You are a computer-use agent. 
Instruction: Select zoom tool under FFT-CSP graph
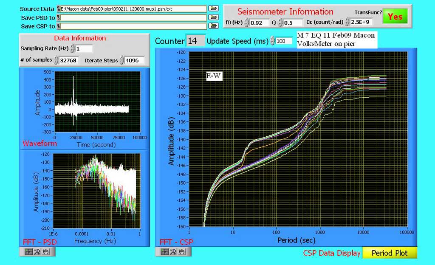pyautogui.click(x=173, y=252)
